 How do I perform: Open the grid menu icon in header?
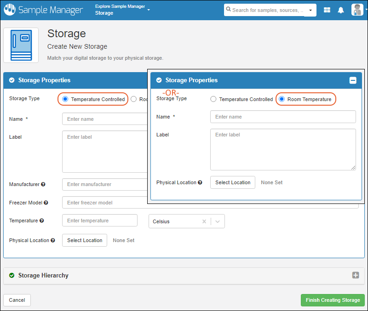click(327, 10)
